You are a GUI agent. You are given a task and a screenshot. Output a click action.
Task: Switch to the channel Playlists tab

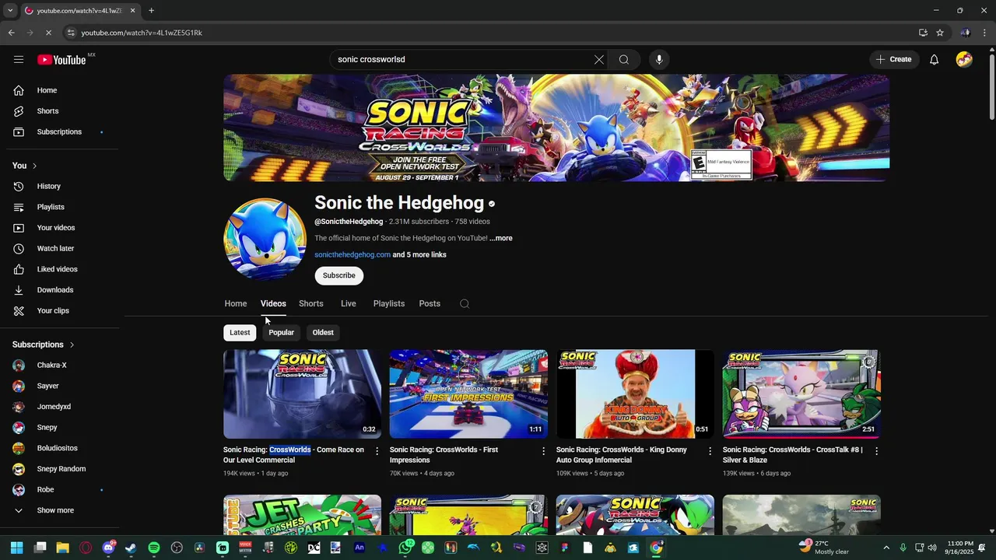tap(389, 304)
